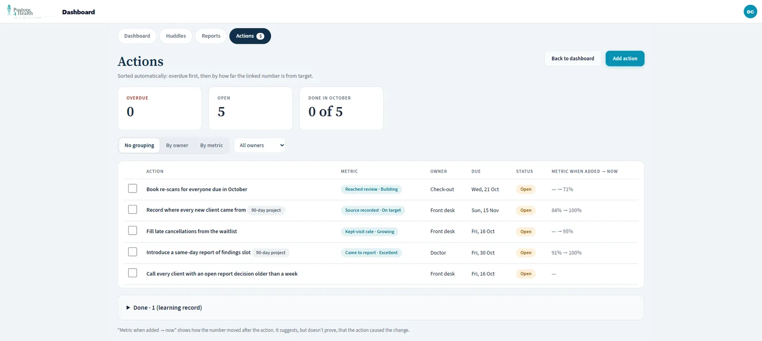The width and height of the screenshot is (762, 341).
Task: Tick the 'Record where every new client came from' checkbox
Action: pyautogui.click(x=132, y=209)
